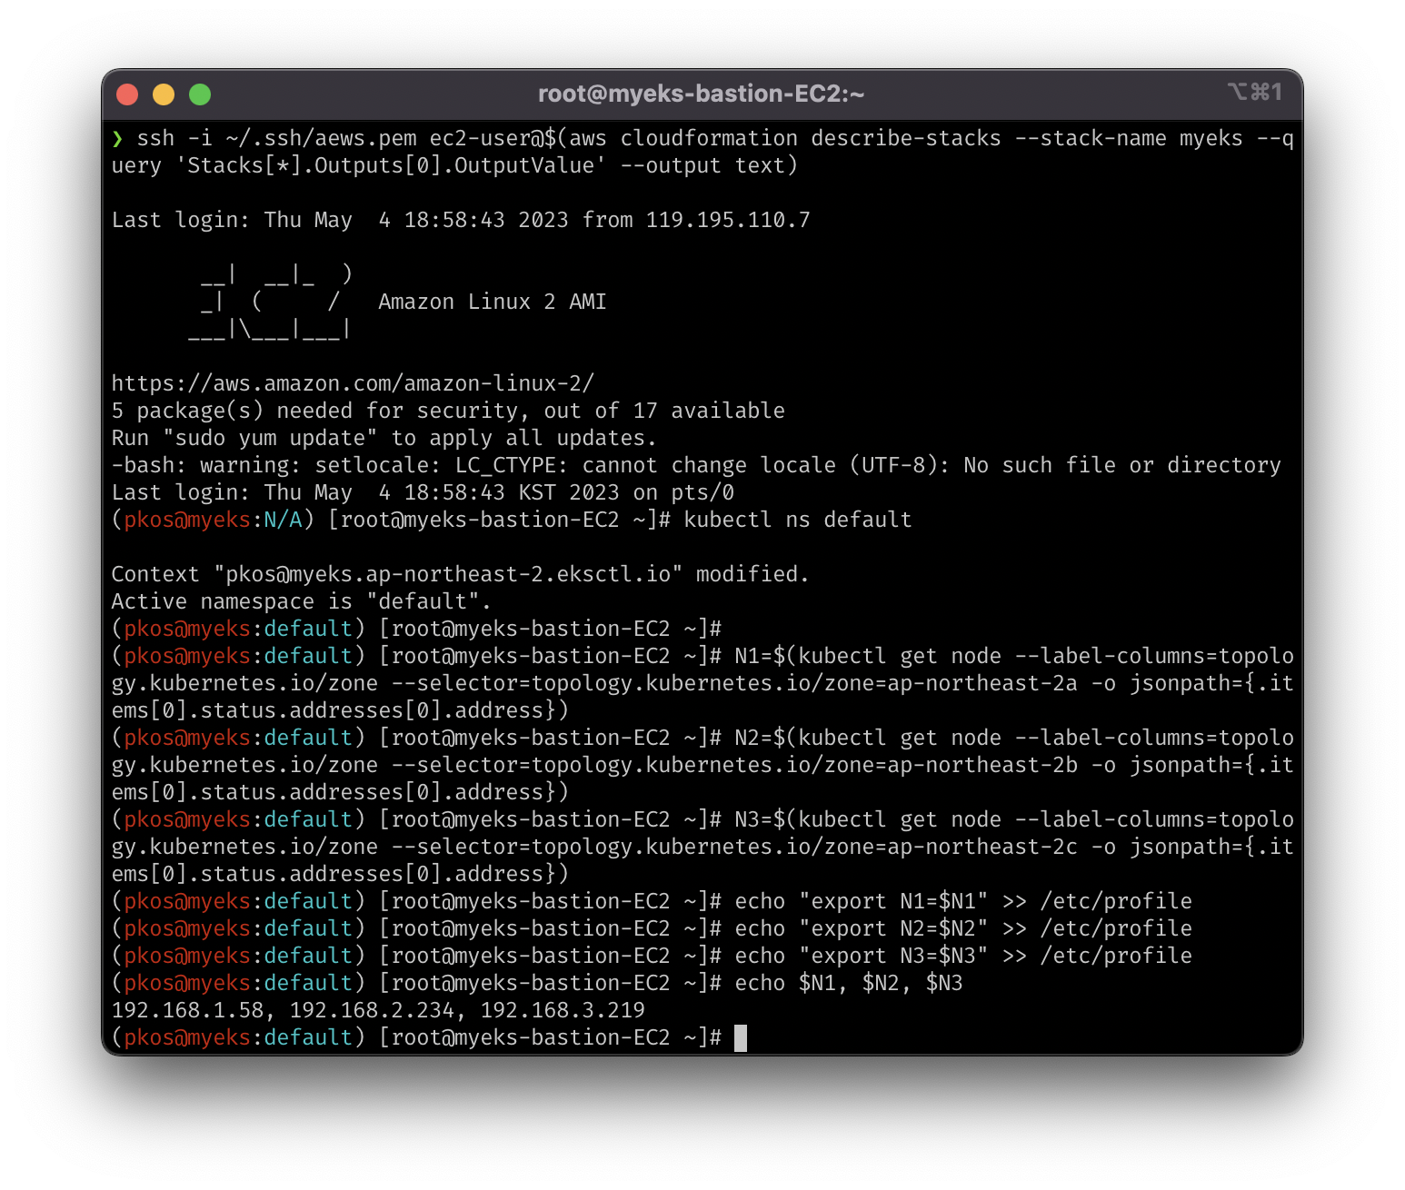The image size is (1405, 1190).
Task: Click the 'Context pkos@myeks... modified' line
Action: [460, 574]
